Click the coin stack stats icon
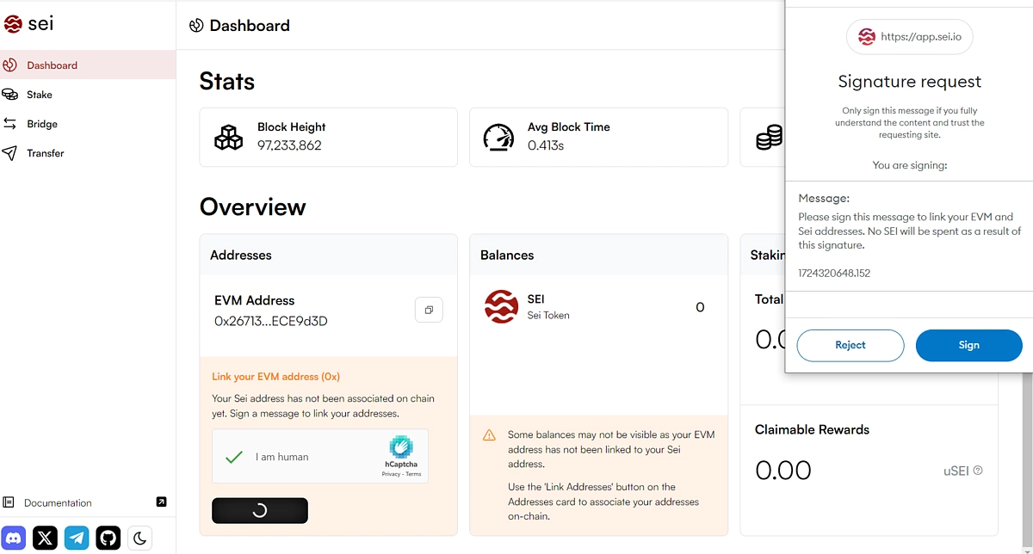 pos(770,137)
